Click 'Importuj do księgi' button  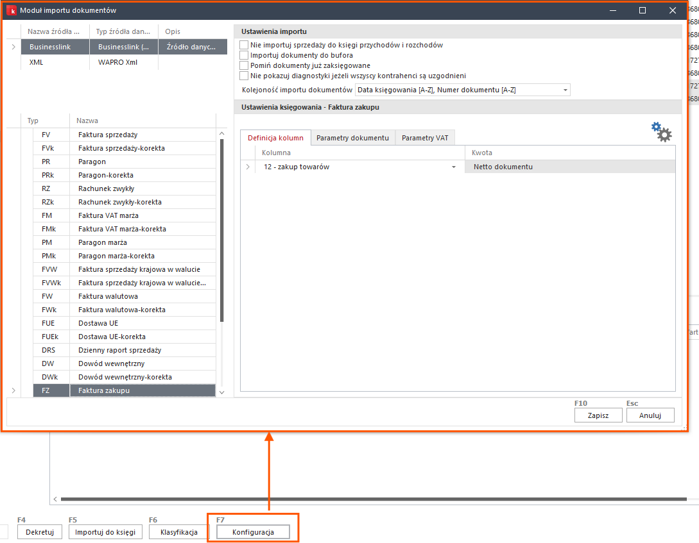pyautogui.click(x=105, y=532)
